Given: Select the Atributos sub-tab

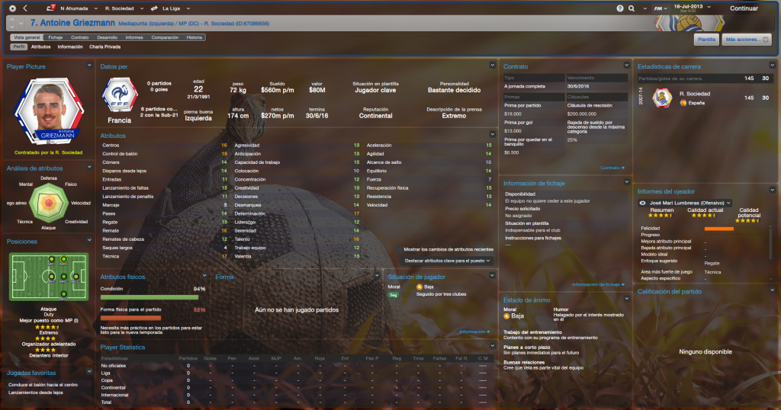Looking at the screenshot, I should tap(41, 46).
